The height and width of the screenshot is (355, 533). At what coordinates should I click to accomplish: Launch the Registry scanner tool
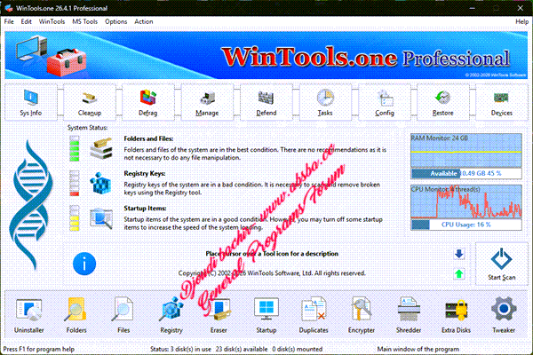pyautogui.click(x=171, y=316)
